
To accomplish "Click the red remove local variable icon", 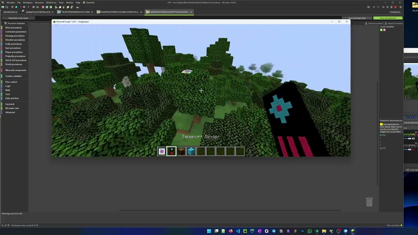I will click(384, 30).
